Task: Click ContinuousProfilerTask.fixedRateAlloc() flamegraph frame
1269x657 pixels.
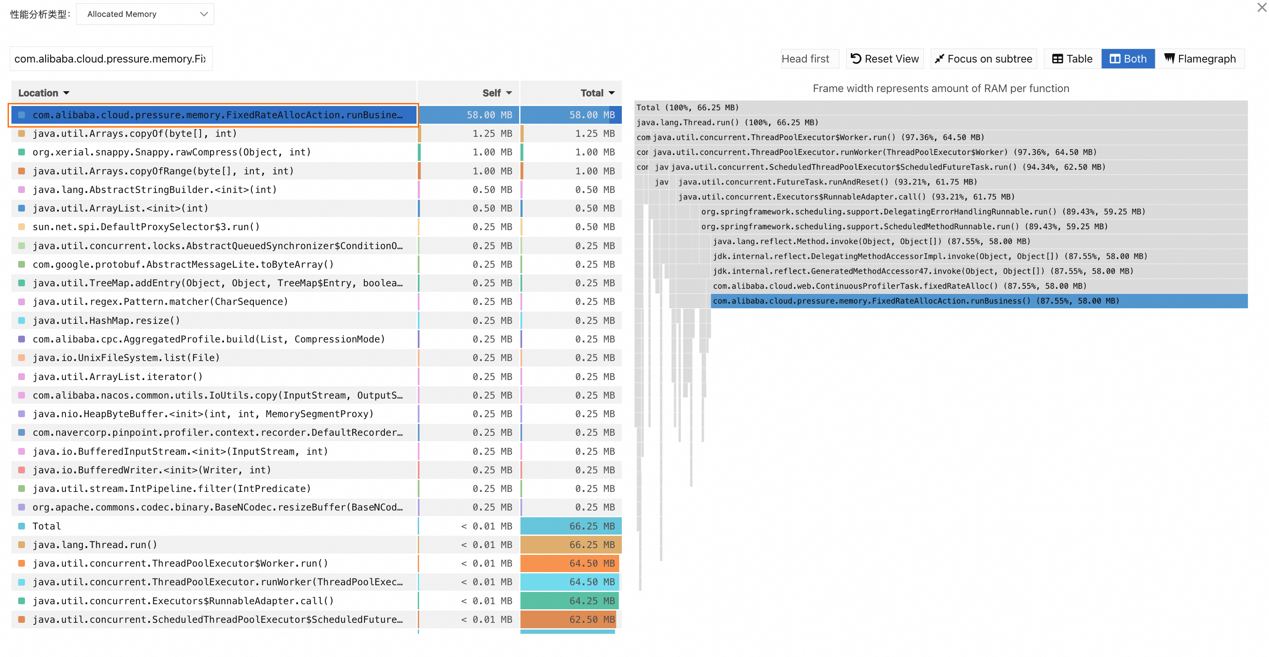Action: click(979, 286)
